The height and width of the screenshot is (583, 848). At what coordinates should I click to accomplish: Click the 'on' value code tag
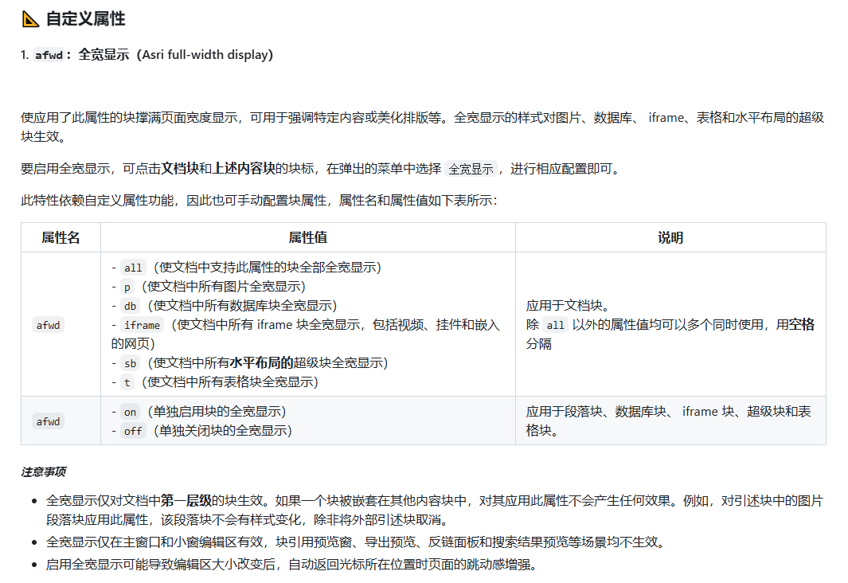[x=131, y=412]
